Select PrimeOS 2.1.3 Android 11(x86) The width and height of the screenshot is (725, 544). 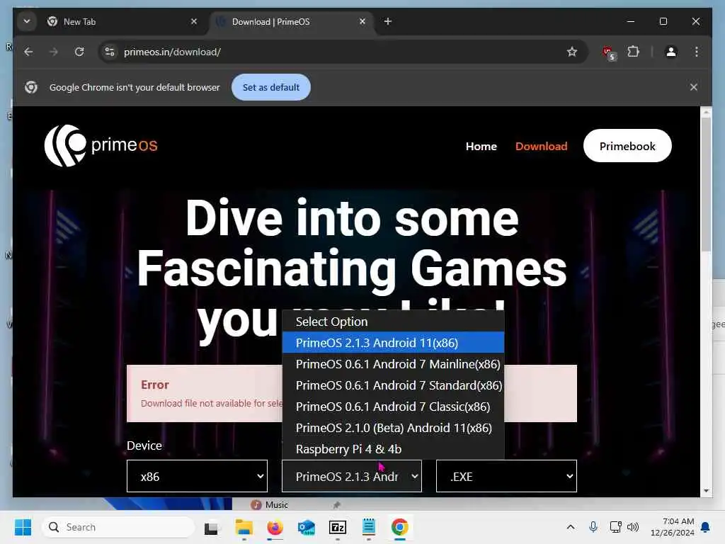tap(393, 343)
